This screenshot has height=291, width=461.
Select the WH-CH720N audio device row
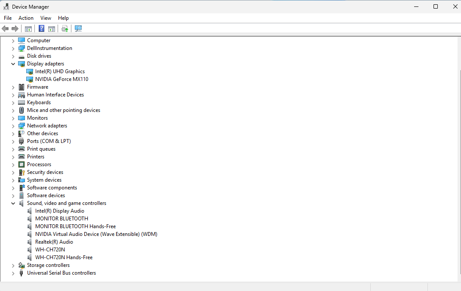click(x=50, y=250)
